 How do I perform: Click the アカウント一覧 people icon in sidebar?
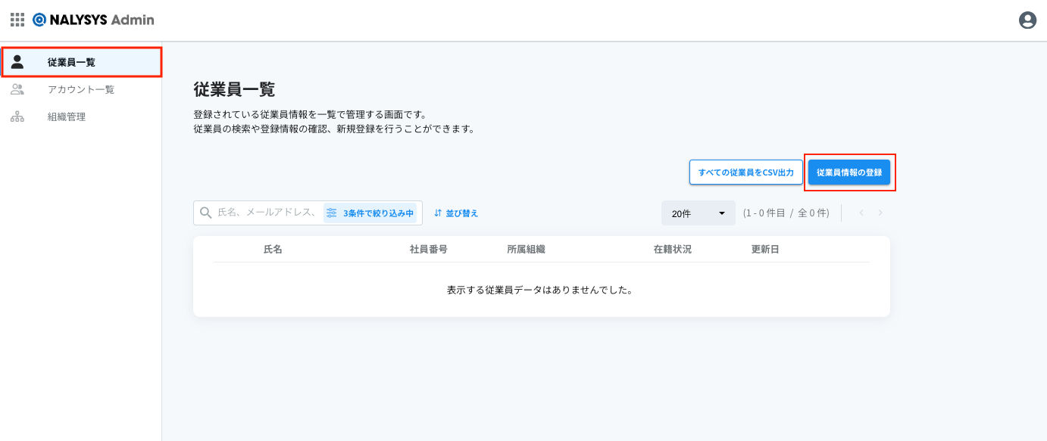coord(17,89)
